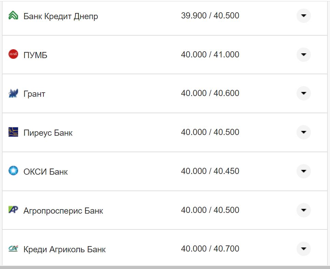The height and width of the screenshot is (269, 330).
Task: Click the Агропросперис Банк logo icon
Action: pyautogui.click(x=13, y=210)
